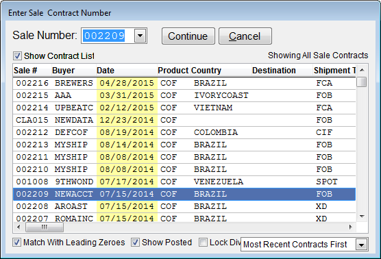Click date 02/12/2015 cell
The width and height of the screenshot is (381, 259).
point(127,108)
